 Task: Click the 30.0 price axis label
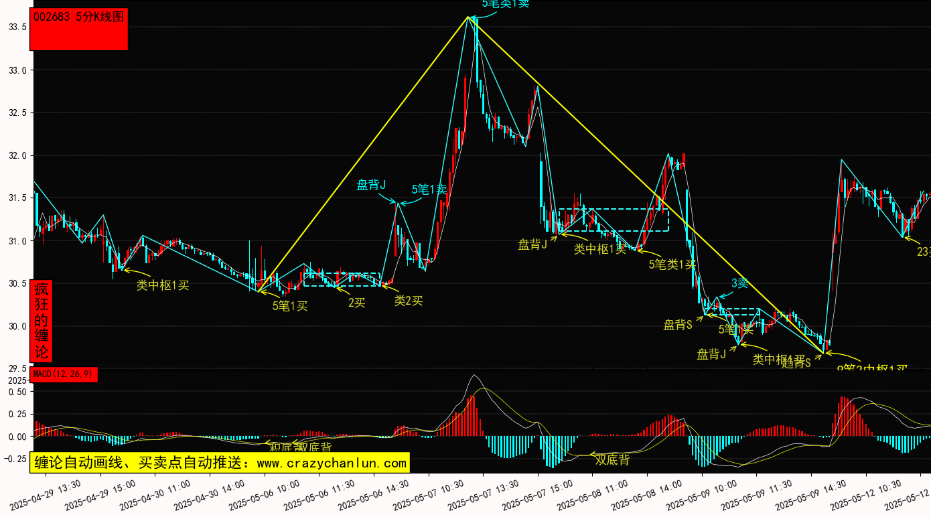17,327
